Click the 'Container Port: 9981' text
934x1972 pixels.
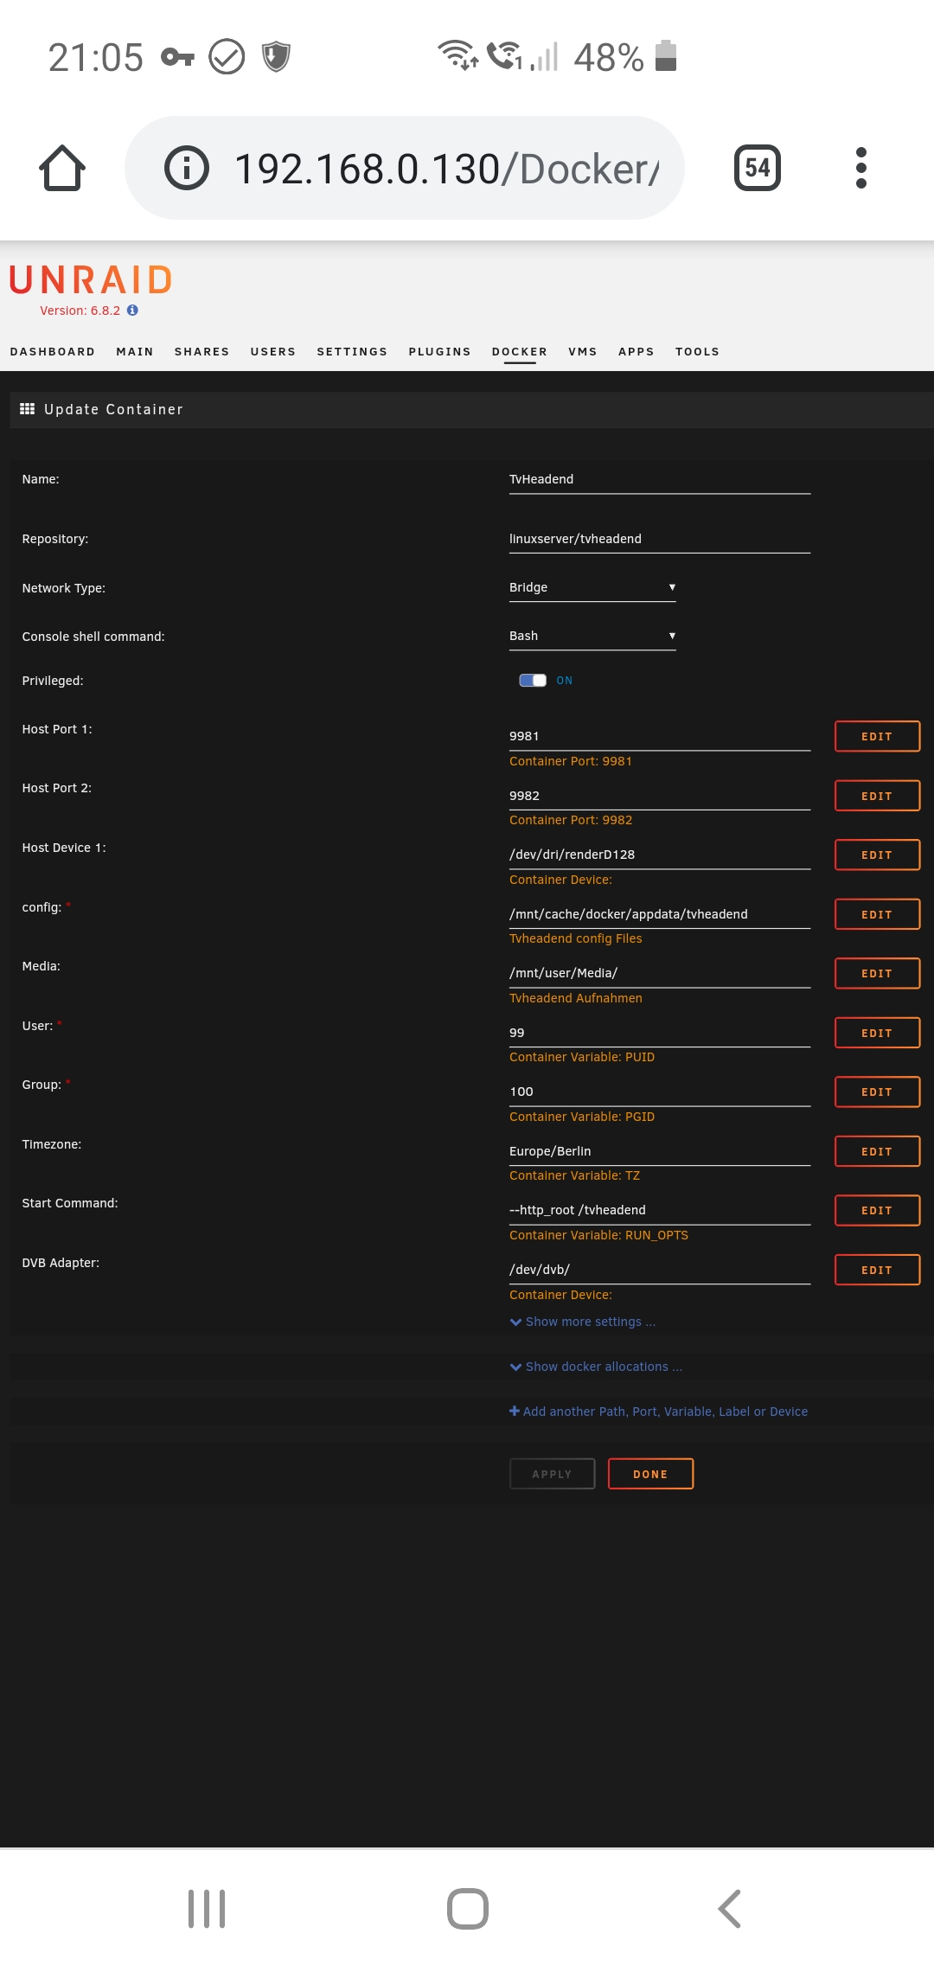(x=571, y=761)
